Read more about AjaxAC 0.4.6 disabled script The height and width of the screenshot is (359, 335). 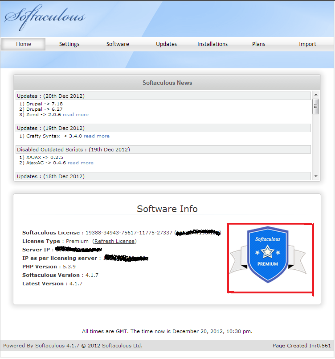tap(81, 163)
